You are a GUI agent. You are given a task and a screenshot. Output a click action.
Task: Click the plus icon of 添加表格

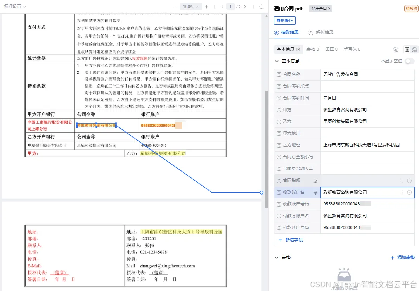coord(392,258)
